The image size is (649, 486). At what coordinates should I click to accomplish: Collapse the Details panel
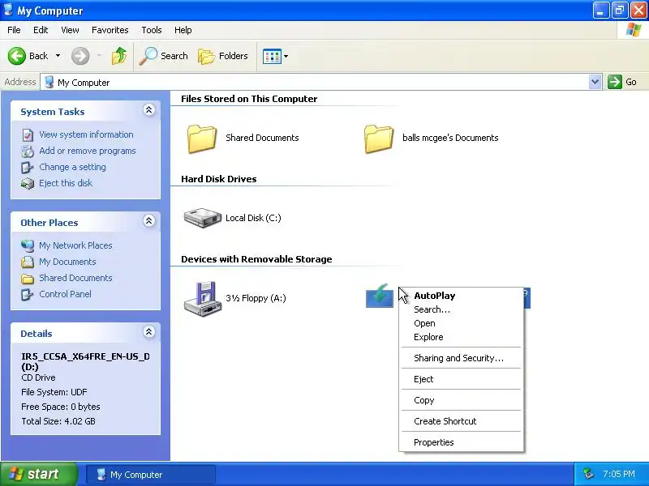(x=149, y=331)
